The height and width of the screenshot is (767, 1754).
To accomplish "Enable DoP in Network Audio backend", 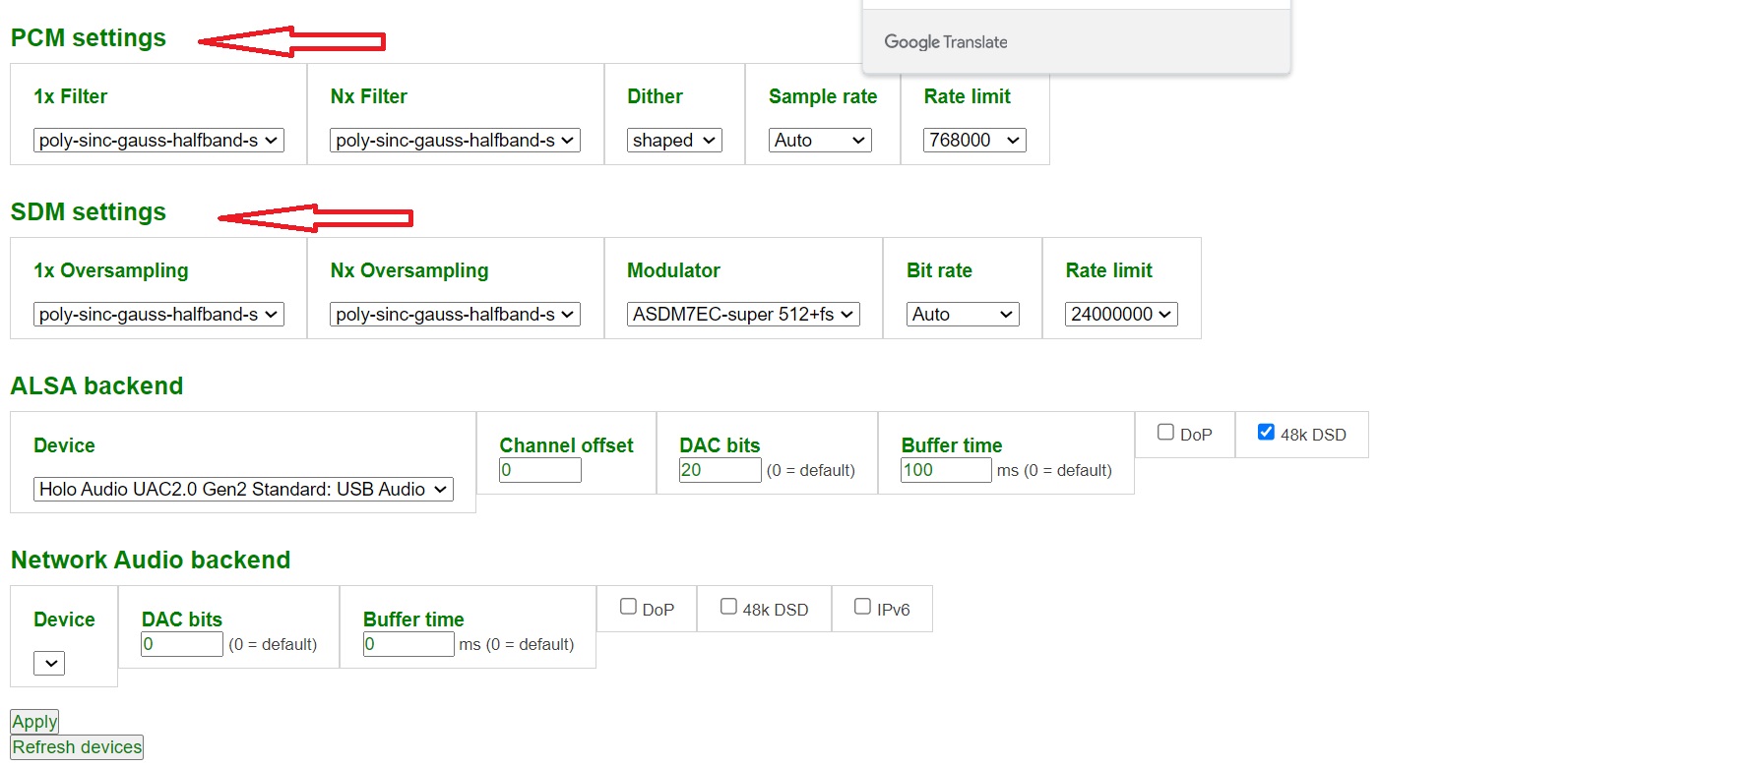I will [628, 607].
